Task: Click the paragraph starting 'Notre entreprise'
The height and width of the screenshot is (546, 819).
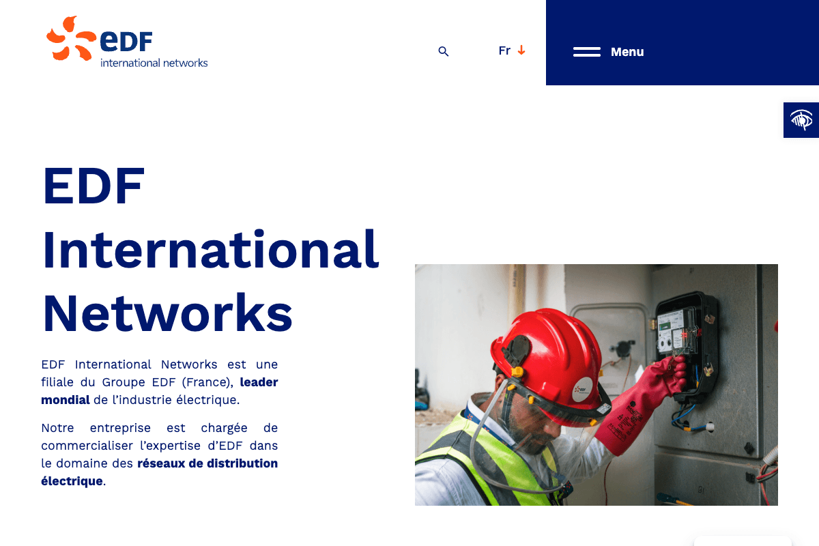Action: [x=159, y=446]
